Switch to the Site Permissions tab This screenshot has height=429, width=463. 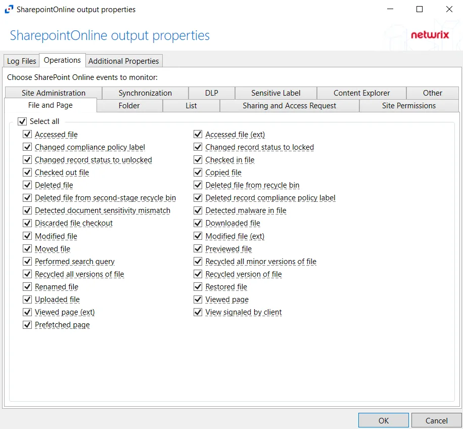409,105
